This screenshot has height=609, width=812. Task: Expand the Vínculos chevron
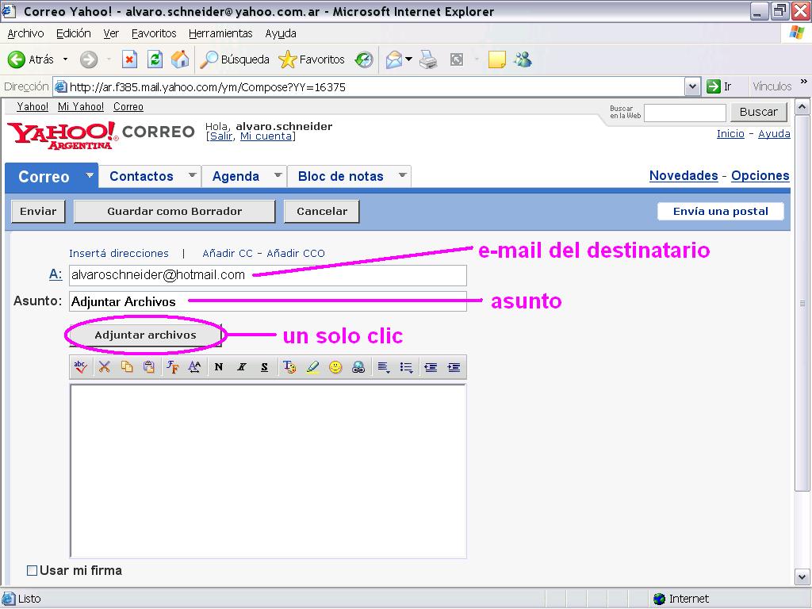(804, 82)
